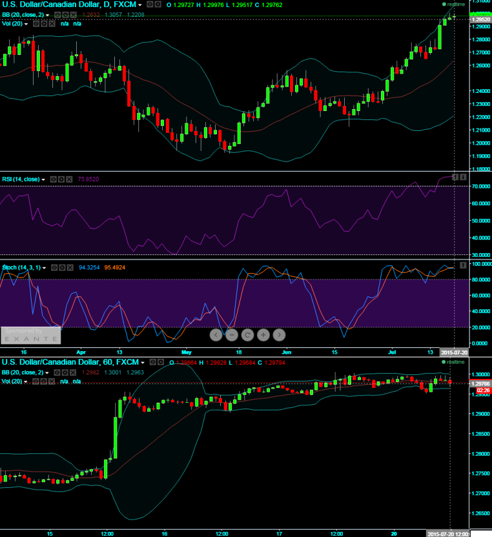Click BB upper value 1.3057 on daily chart
492x537 pixels.
point(114,15)
